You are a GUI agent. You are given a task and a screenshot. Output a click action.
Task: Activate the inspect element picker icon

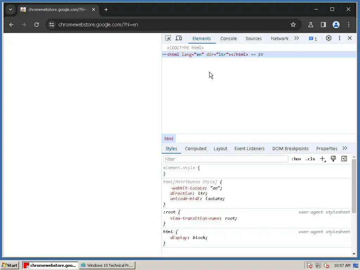point(168,38)
